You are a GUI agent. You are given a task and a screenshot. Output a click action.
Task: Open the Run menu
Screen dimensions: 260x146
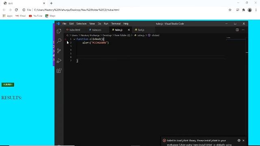point(106,24)
